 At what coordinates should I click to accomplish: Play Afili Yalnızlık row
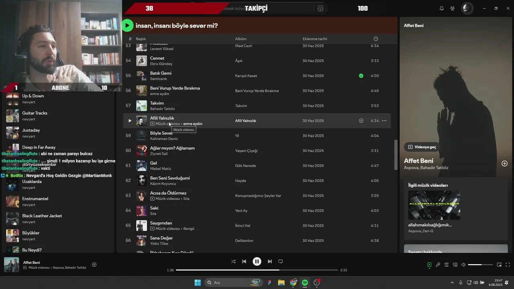click(130, 121)
